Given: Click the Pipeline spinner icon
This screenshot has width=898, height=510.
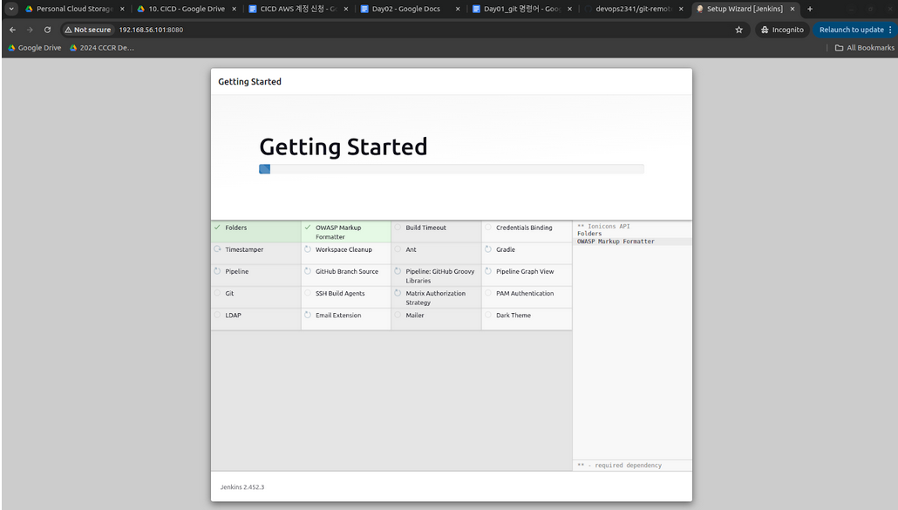Looking at the screenshot, I should 218,271.
